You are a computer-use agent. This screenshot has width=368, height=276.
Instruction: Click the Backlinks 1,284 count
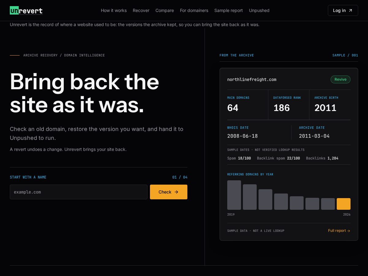322,158
